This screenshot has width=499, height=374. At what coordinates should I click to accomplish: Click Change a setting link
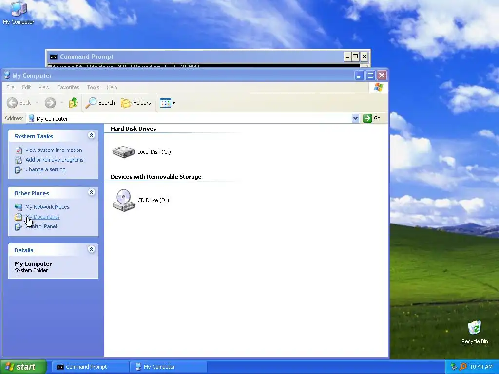click(x=45, y=169)
